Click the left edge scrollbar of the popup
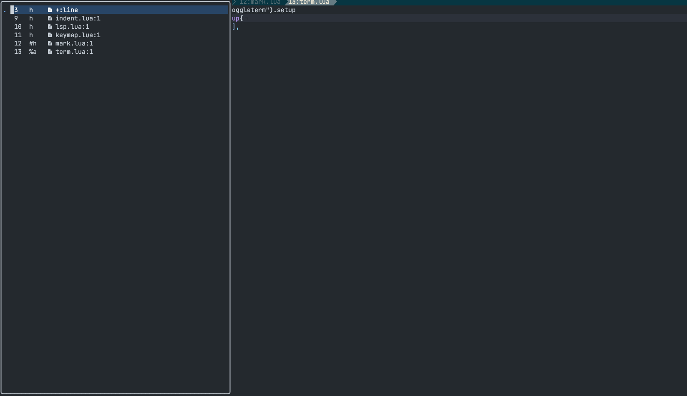This screenshot has width=687, height=396. click(x=1, y=198)
